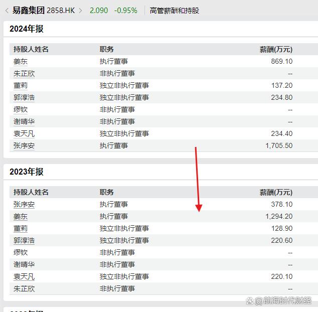Select salary value 220.60
318x312 pixels.
(x=282, y=240)
